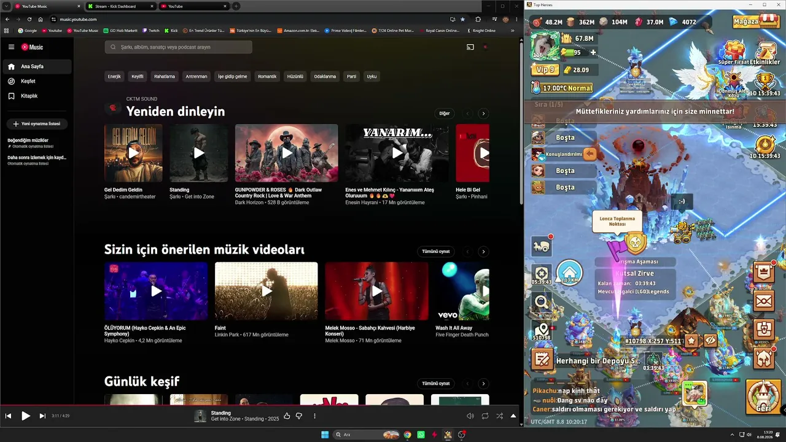
Task: Open the helmet heroes icon in Top Heroes
Action: (764, 357)
